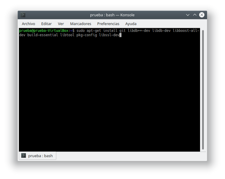Screen dimensions: 225x179
Task: Click 'libtool' in the command line
Action: point(67,35)
